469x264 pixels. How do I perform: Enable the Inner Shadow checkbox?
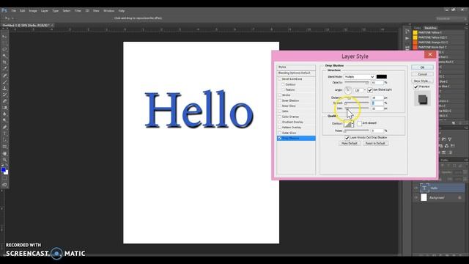(280, 100)
